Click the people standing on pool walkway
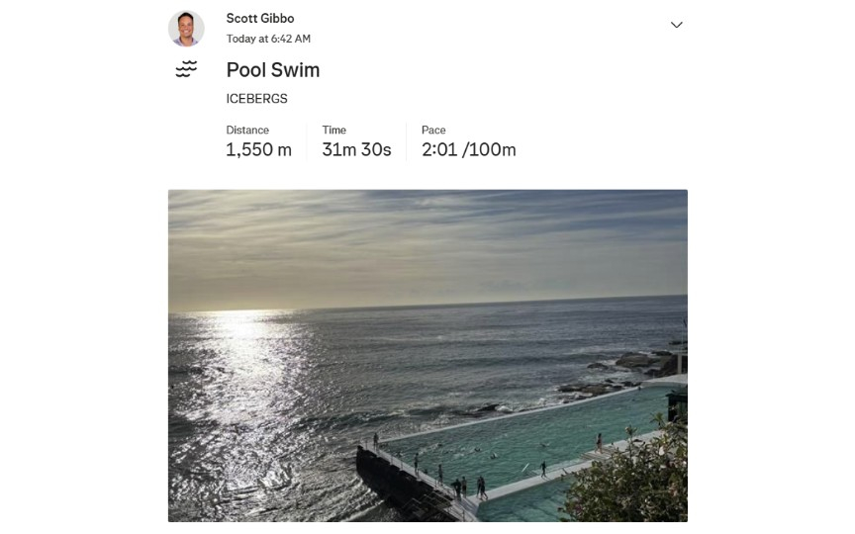Image resolution: width=855 pixels, height=534 pixels. [465, 485]
